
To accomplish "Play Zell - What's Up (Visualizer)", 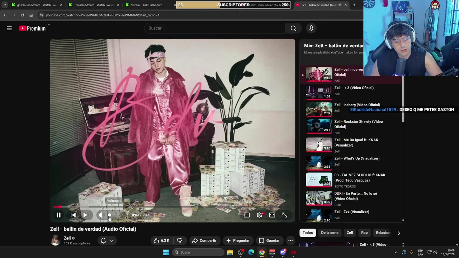I will (x=351, y=162).
